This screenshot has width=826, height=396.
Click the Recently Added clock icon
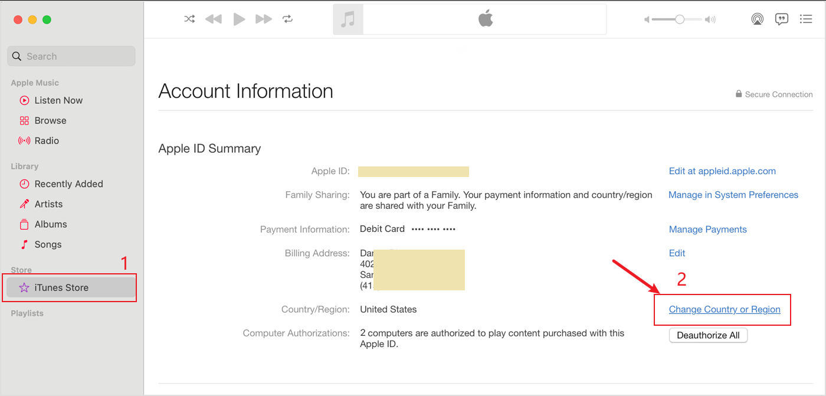pos(24,184)
